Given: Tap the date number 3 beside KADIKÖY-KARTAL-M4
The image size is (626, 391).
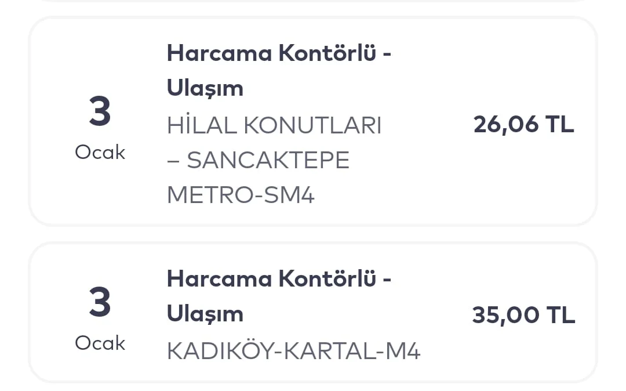Looking at the screenshot, I should pyautogui.click(x=100, y=303).
